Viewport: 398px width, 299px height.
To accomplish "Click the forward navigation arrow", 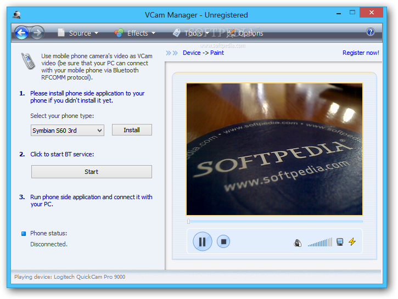I will (x=37, y=33).
